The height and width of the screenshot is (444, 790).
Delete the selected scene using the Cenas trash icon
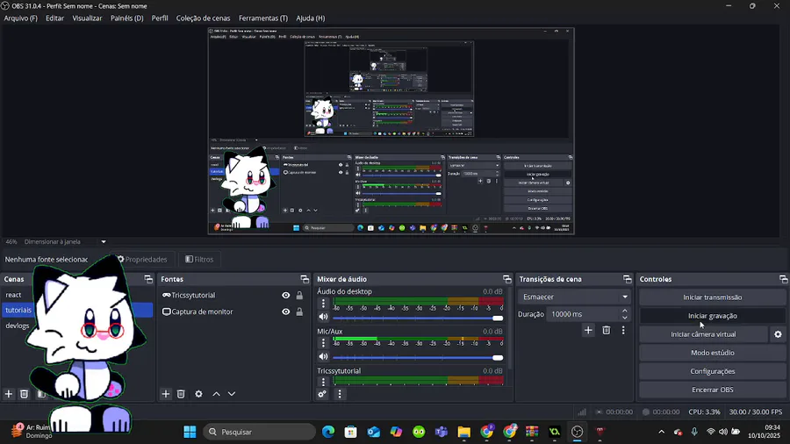(x=25, y=394)
